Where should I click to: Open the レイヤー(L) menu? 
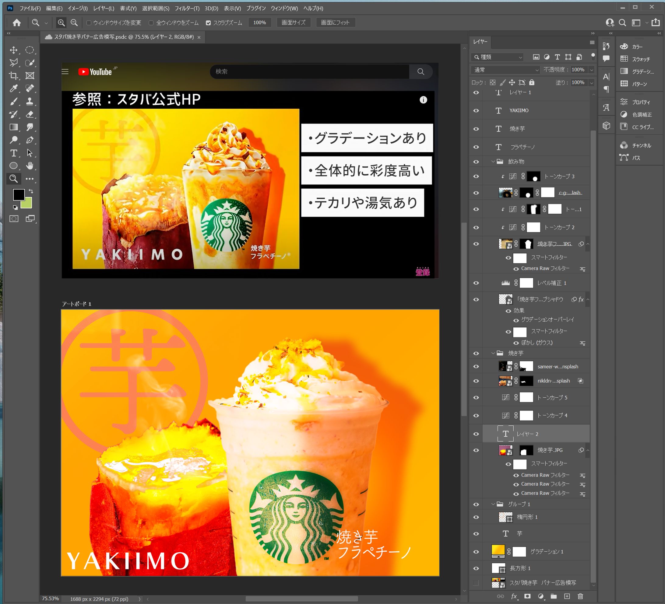104,8
